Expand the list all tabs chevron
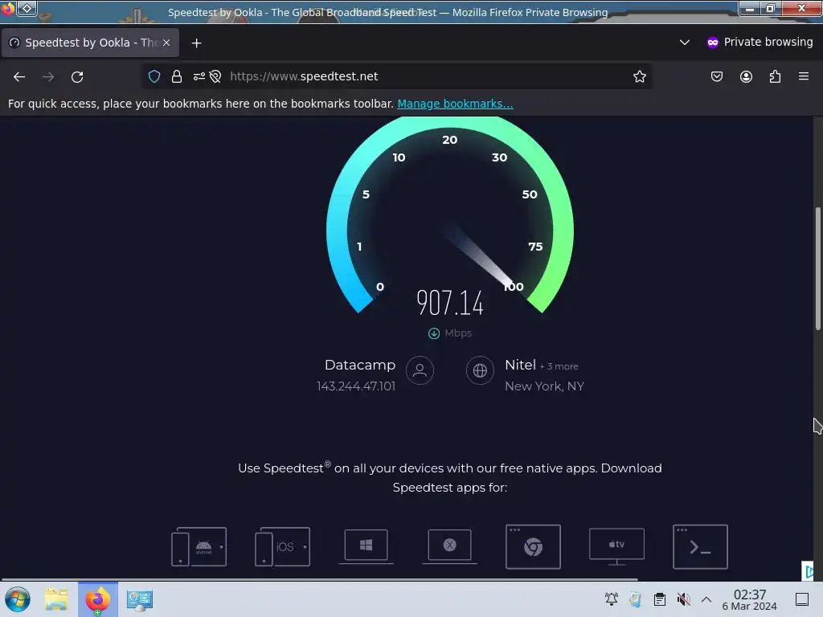The width and height of the screenshot is (823, 617). (x=685, y=42)
